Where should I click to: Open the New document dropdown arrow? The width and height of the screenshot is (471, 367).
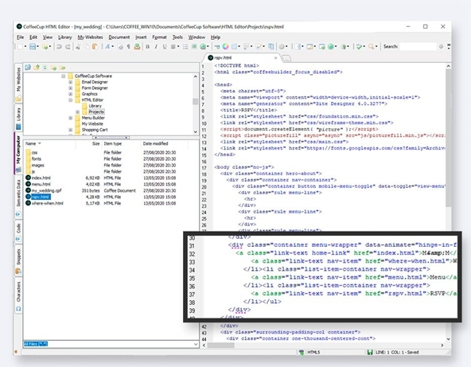click(25, 47)
